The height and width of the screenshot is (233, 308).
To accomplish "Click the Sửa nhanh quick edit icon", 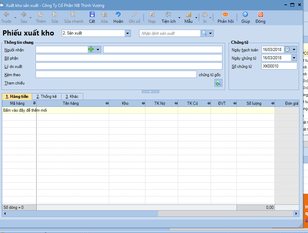I will click(73, 14).
